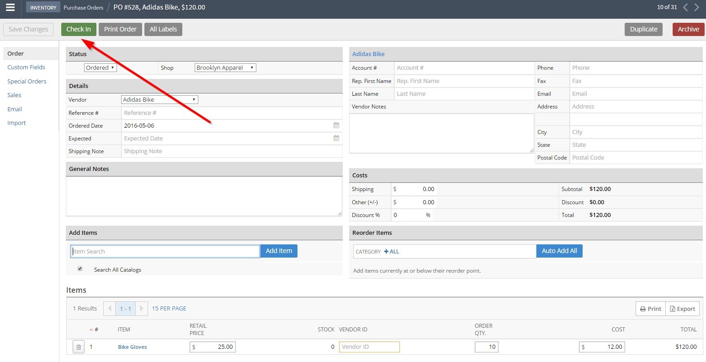Click the Inventory breadcrumb button

43,7
